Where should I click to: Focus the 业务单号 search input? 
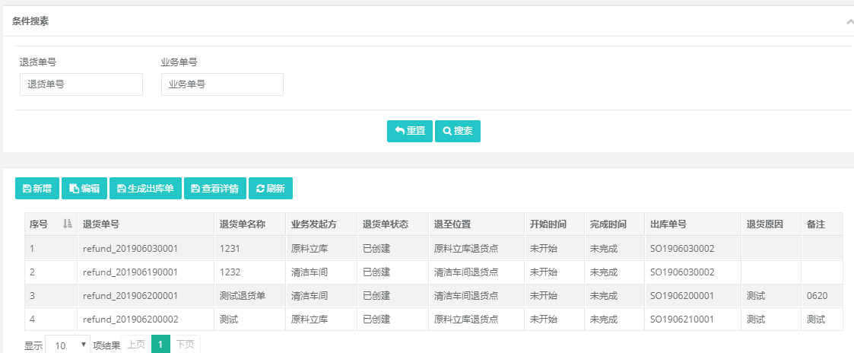tap(222, 84)
